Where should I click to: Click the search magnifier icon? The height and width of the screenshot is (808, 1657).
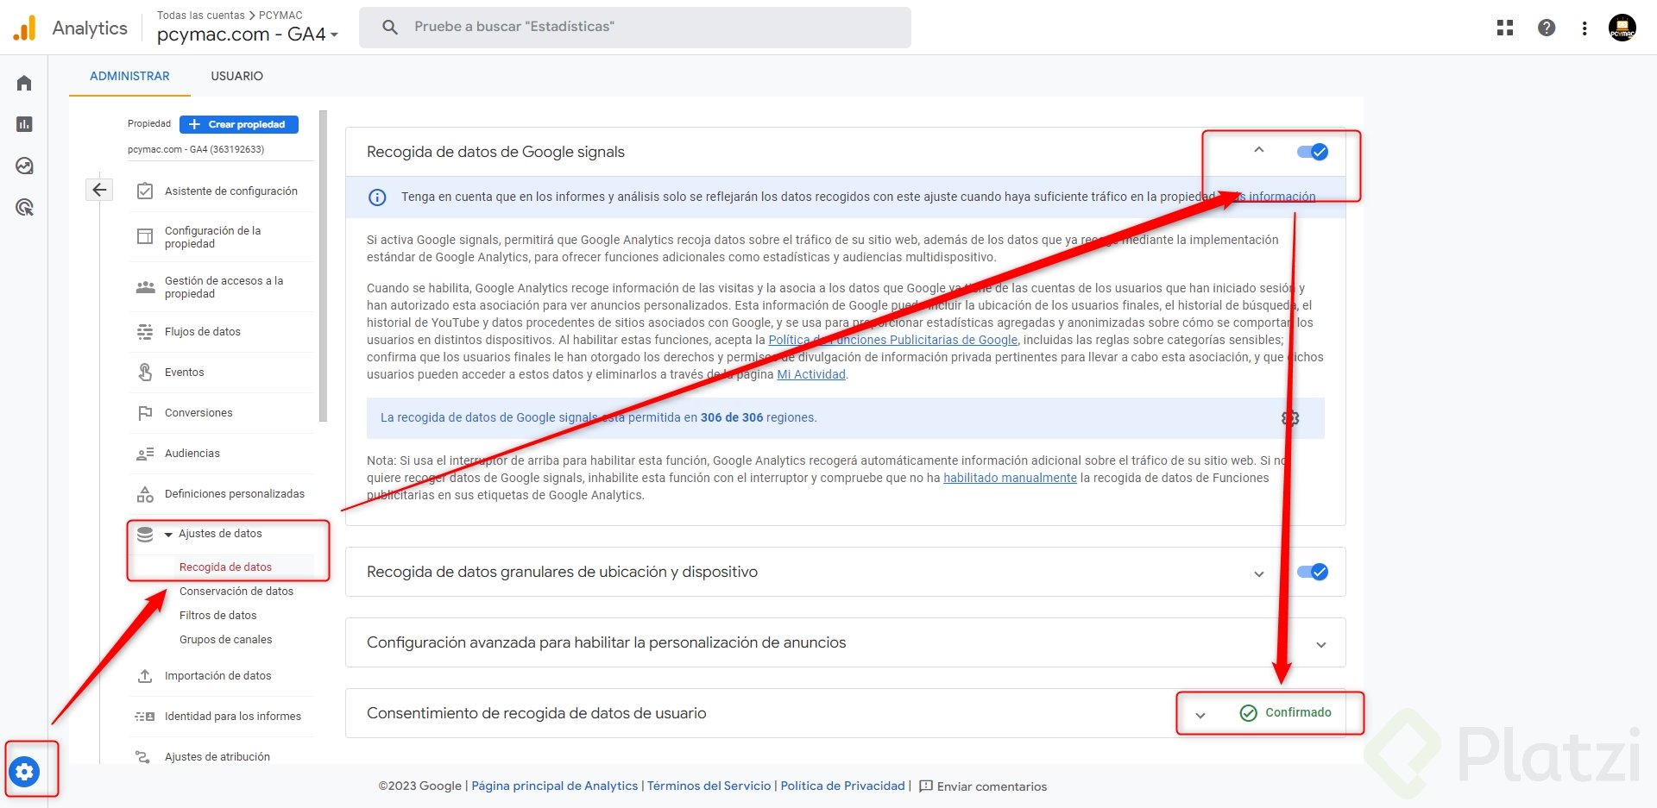pyautogui.click(x=390, y=27)
